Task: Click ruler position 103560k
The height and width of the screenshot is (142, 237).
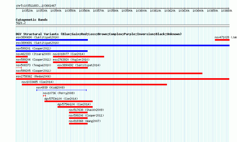Action: pyautogui.click(x=84, y=11)
